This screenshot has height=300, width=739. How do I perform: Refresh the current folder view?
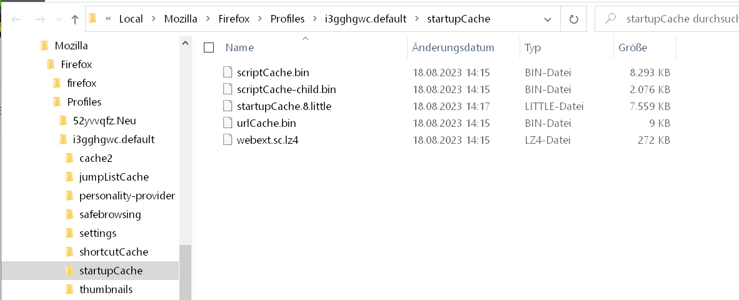pyautogui.click(x=573, y=19)
